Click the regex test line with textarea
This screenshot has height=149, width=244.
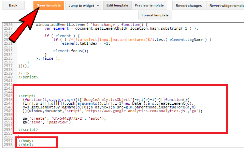pos(132,40)
